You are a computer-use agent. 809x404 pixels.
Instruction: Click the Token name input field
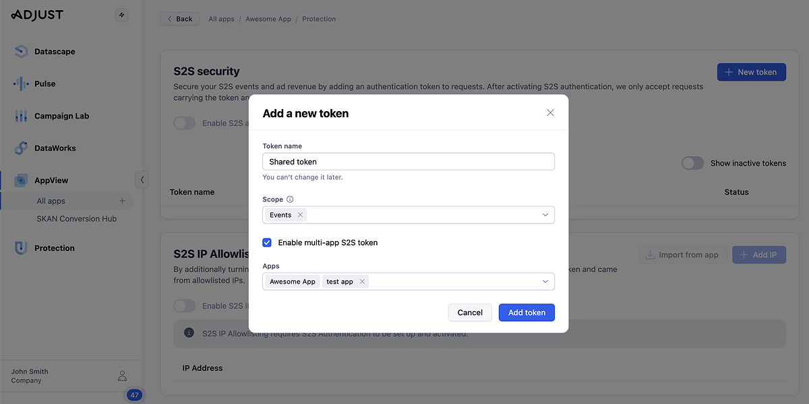coord(408,162)
